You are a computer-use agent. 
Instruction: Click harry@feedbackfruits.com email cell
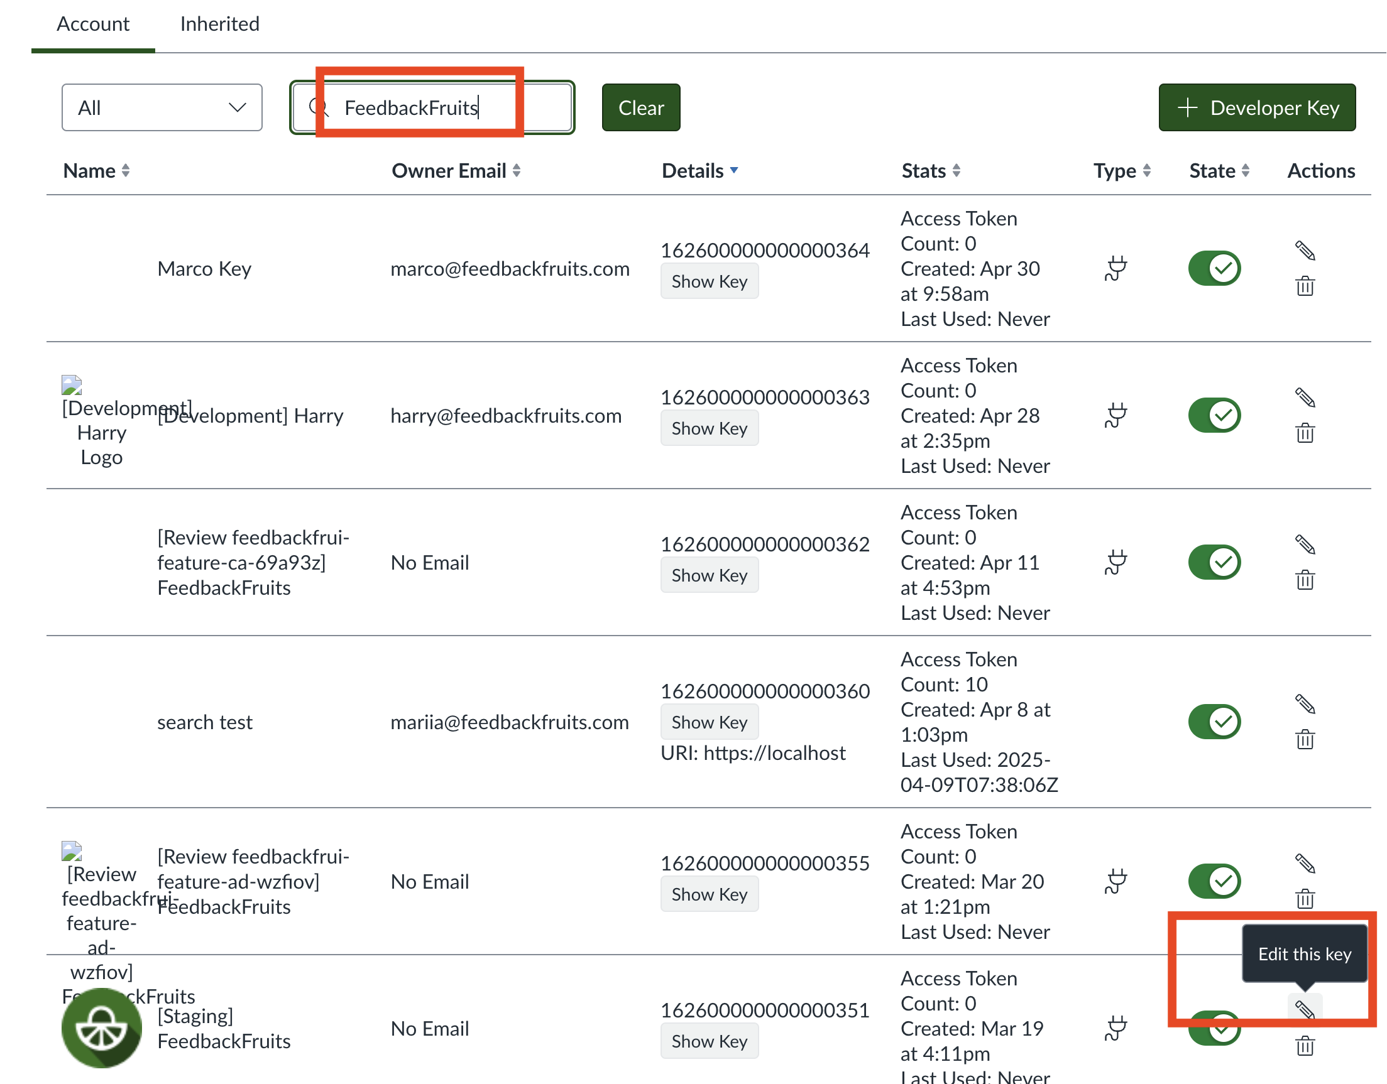pos(505,416)
